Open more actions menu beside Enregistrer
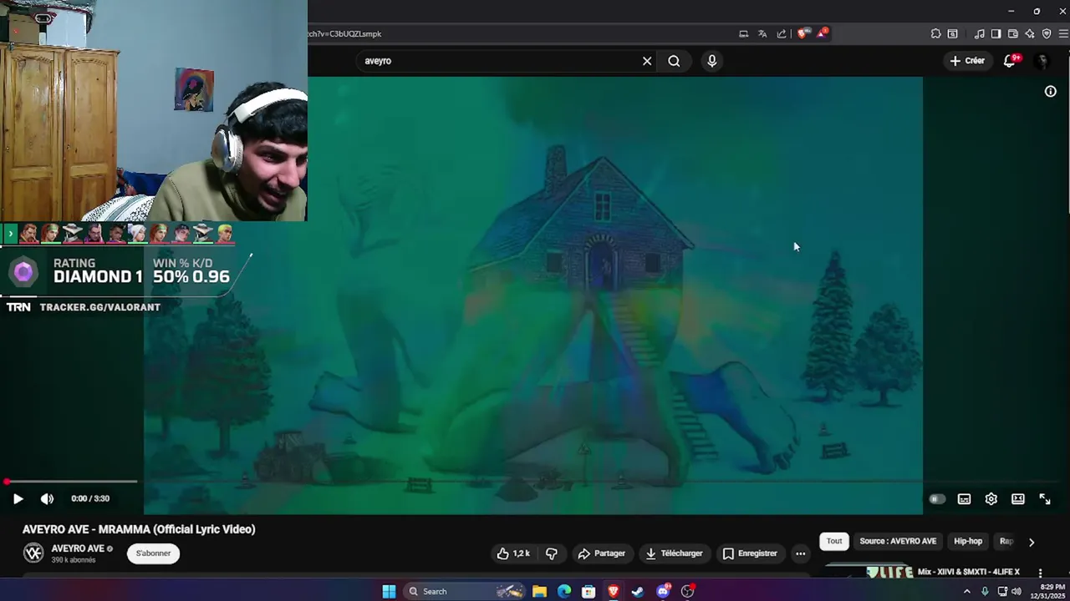1070x601 pixels. tap(800, 553)
